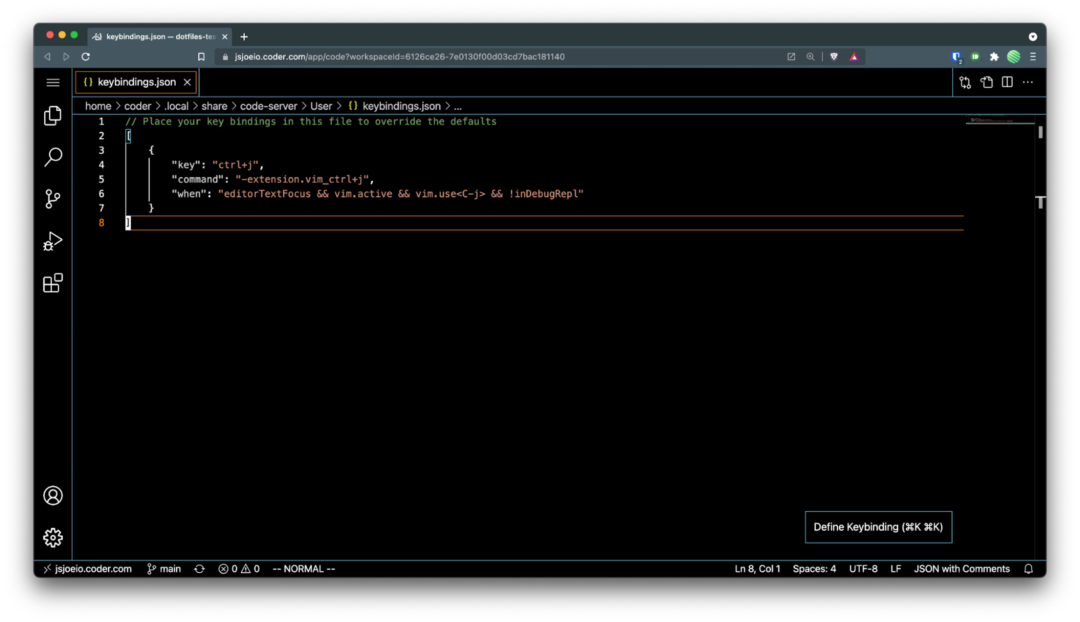Click line number 3 in gutter
Image resolution: width=1080 pixels, height=622 pixels.
pos(101,151)
